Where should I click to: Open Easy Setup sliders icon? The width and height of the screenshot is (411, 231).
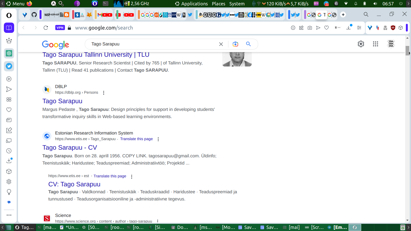[359, 28]
